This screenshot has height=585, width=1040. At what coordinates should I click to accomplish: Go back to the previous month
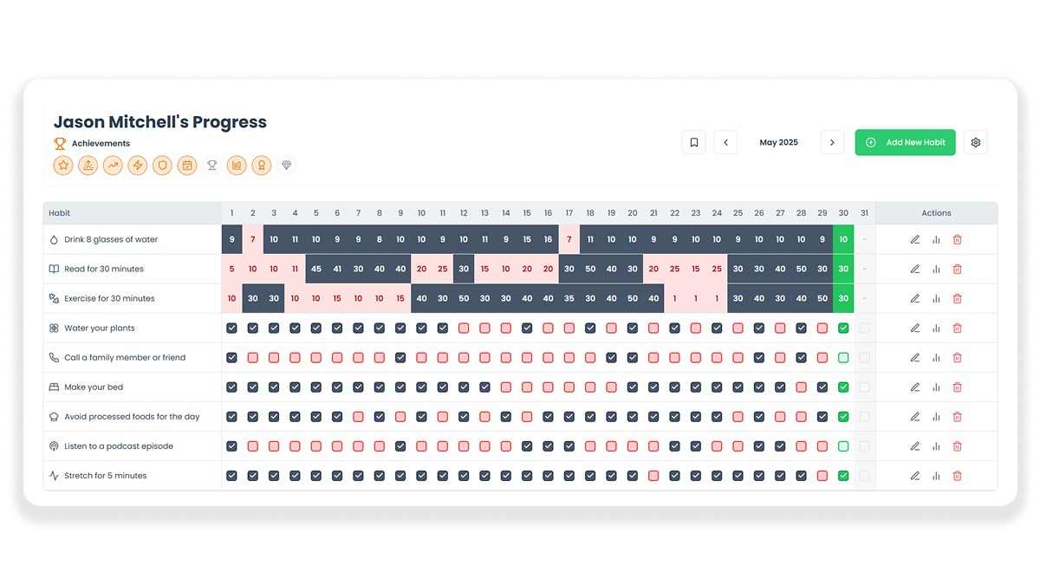(x=725, y=142)
